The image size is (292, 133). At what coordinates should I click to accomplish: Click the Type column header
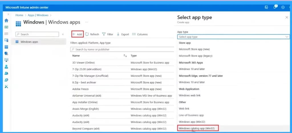click(134, 56)
